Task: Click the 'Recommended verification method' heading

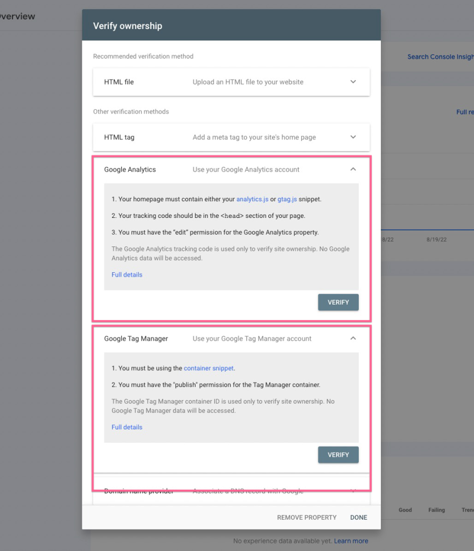Action: 143,56
